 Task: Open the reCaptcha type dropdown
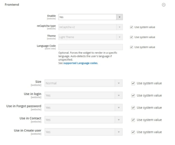point(90,27)
